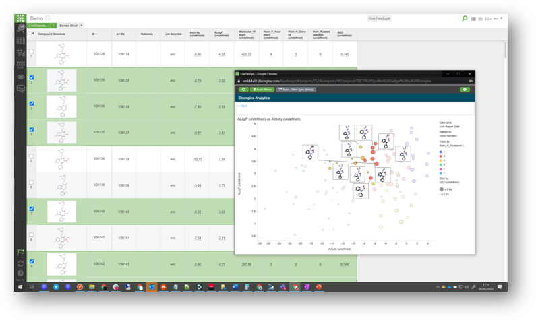The width and height of the screenshot is (536, 320).
Task: Click the green flag icon in sidebar
Action: coord(20,252)
